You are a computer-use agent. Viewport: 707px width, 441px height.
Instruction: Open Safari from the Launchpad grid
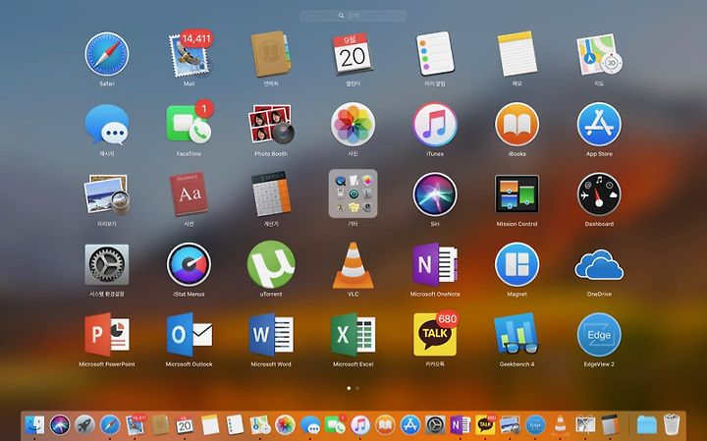click(x=107, y=54)
